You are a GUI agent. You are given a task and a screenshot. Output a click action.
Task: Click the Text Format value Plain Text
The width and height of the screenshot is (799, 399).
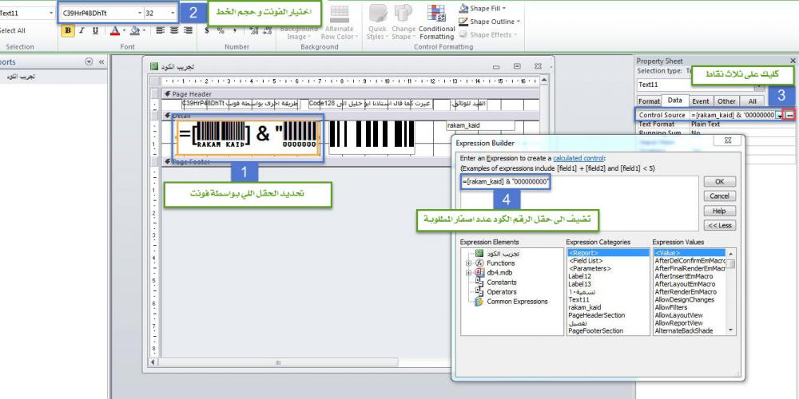(706, 124)
